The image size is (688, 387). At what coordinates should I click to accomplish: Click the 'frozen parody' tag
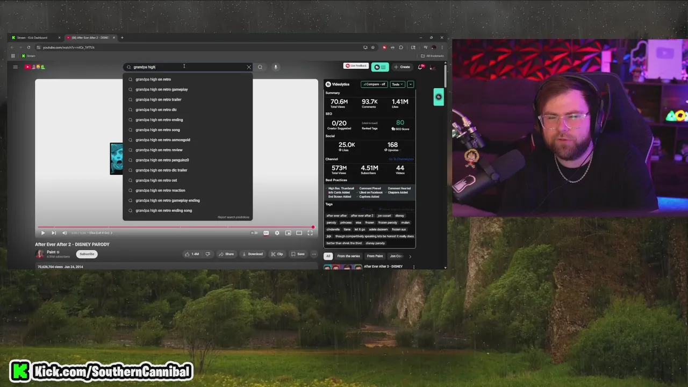[x=388, y=223]
